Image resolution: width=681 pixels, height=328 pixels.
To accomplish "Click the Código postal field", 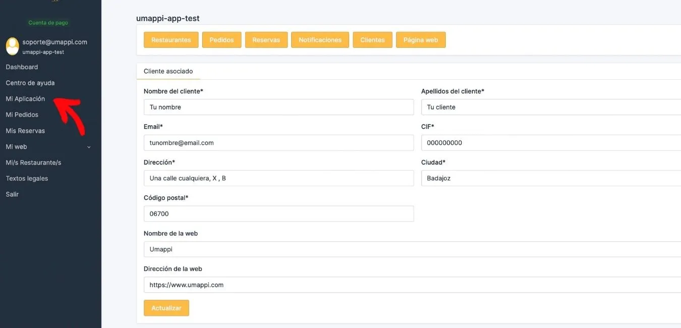I will (278, 213).
